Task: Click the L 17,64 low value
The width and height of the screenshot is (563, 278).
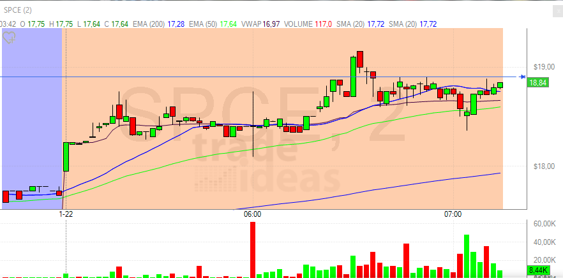Action: coord(88,24)
